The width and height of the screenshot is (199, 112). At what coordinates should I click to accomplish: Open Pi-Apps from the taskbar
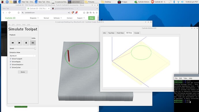point(123,2)
